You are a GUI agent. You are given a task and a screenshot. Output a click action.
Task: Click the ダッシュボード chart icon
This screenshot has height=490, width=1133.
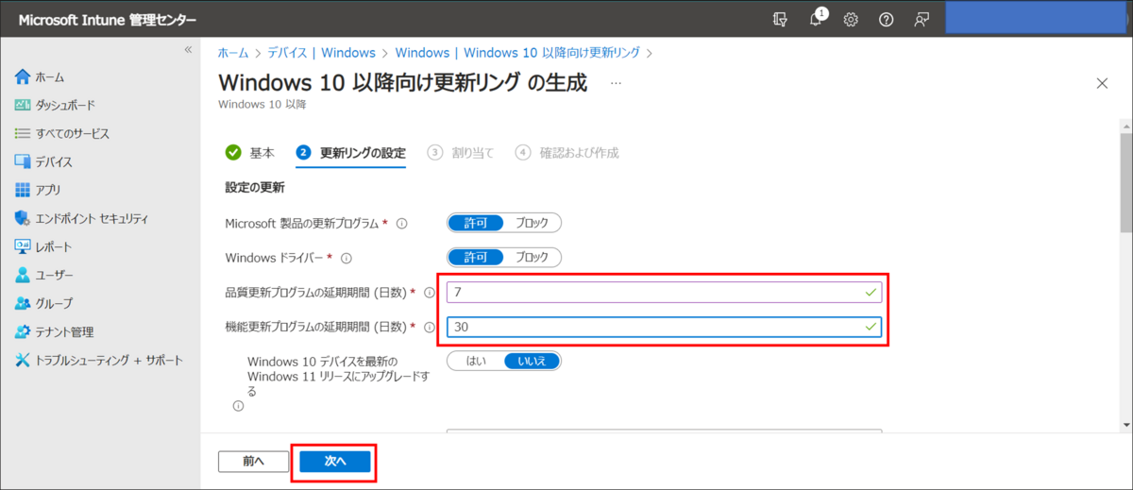pos(23,105)
